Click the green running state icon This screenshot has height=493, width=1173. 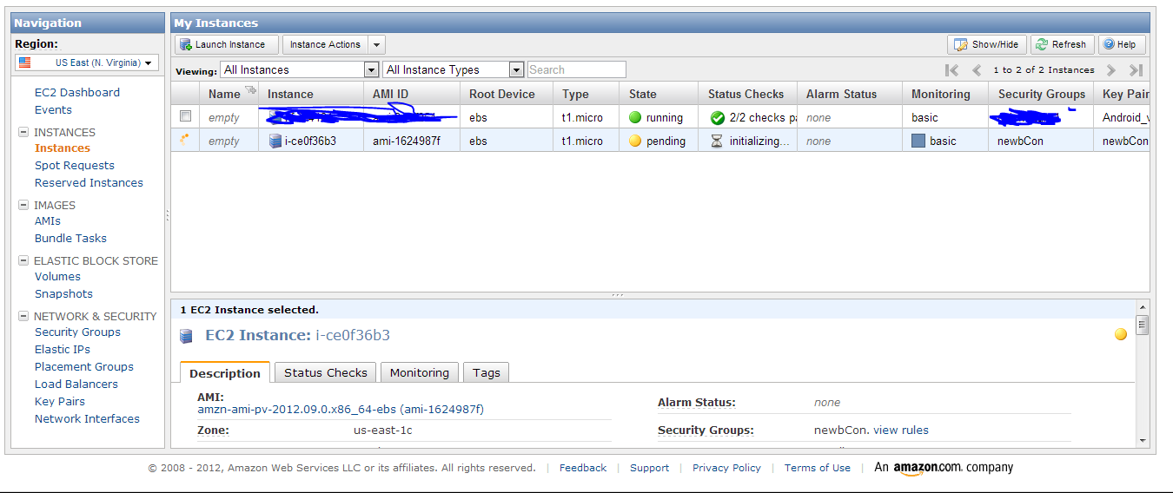tap(635, 117)
